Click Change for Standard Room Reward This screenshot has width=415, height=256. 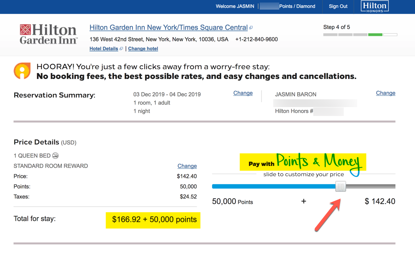pos(187,166)
